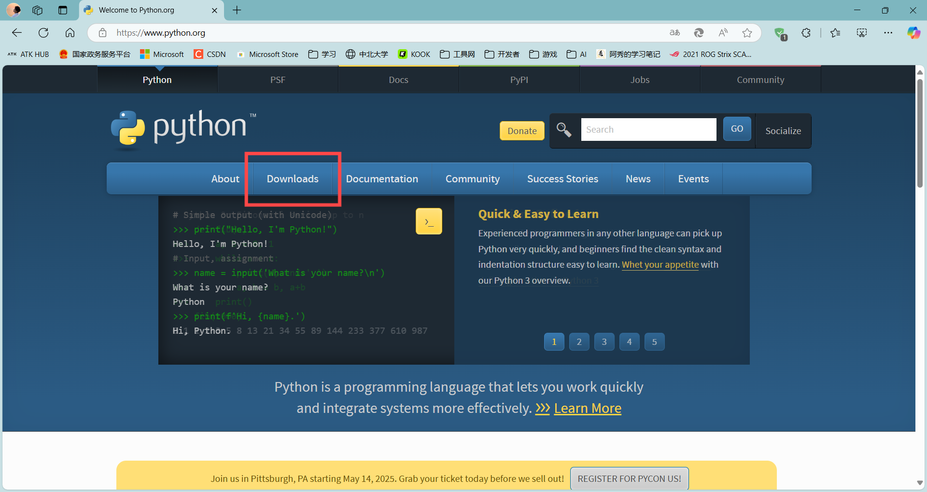Click the python.org search magnifier icon

(x=563, y=130)
